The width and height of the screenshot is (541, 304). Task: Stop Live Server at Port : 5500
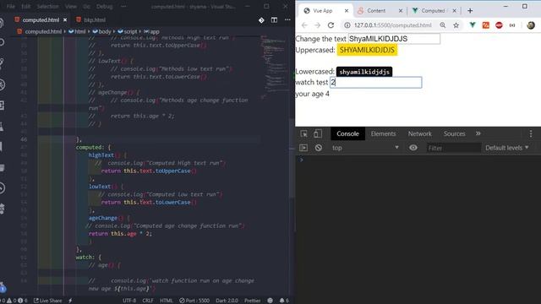point(194,301)
